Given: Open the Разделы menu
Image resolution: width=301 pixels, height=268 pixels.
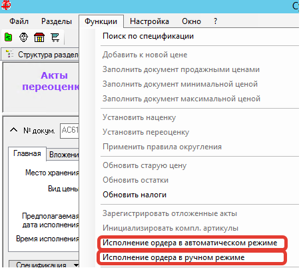Looking at the screenshot, I should [57, 21].
